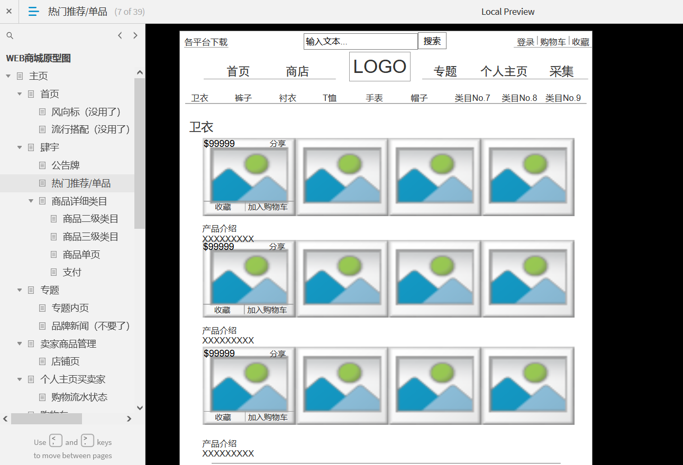This screenshot has height=465, width=683.
Task: Click 收藏 under third row product
Action: pos(223,417)
